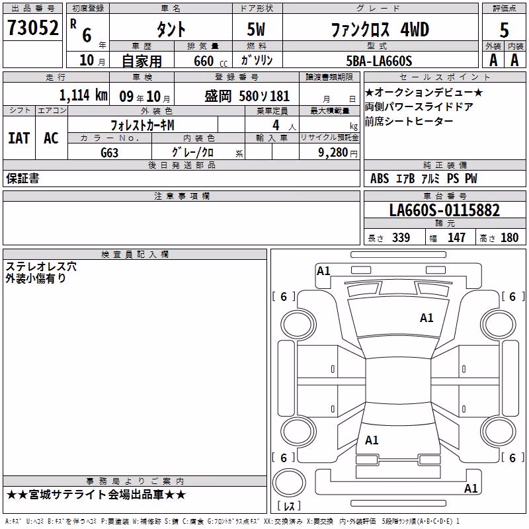529x529 pixels.
Task: Click the 最大積載量 header label
Action: click(x=329, y=111)
